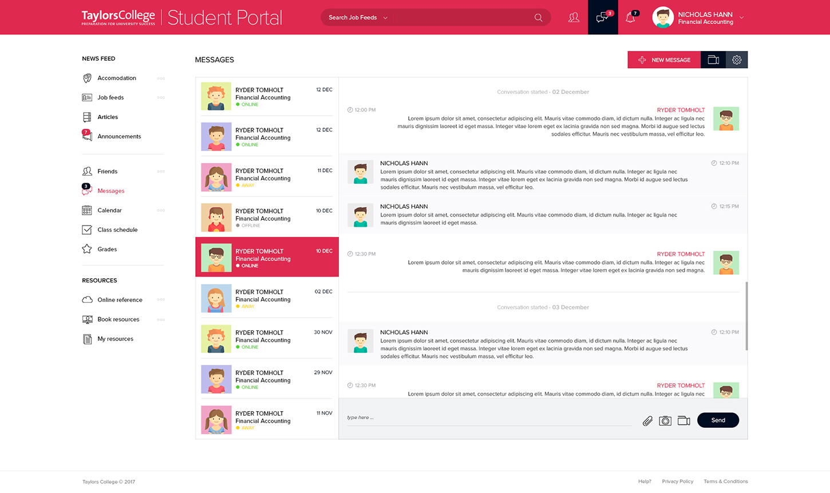The image size is (830, 493).
Task: Click the attachment paperclip icon
Action: (x=647, y=421)
